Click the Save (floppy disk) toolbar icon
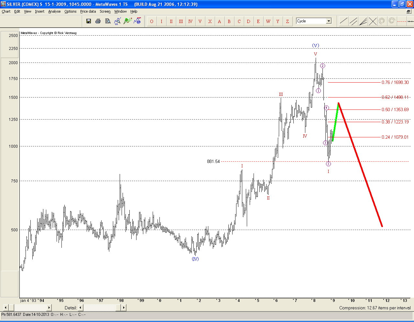 pos(89,21)
